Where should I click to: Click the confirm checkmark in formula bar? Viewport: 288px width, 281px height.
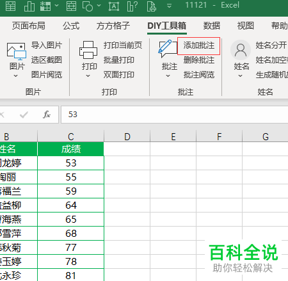click(24, 115)
